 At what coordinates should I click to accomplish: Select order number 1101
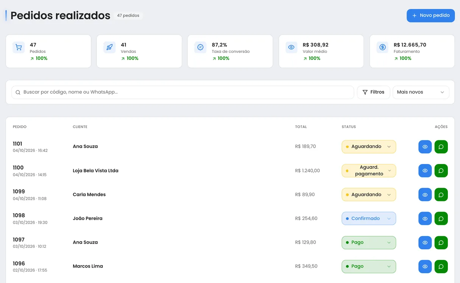[x=17, y=144]
